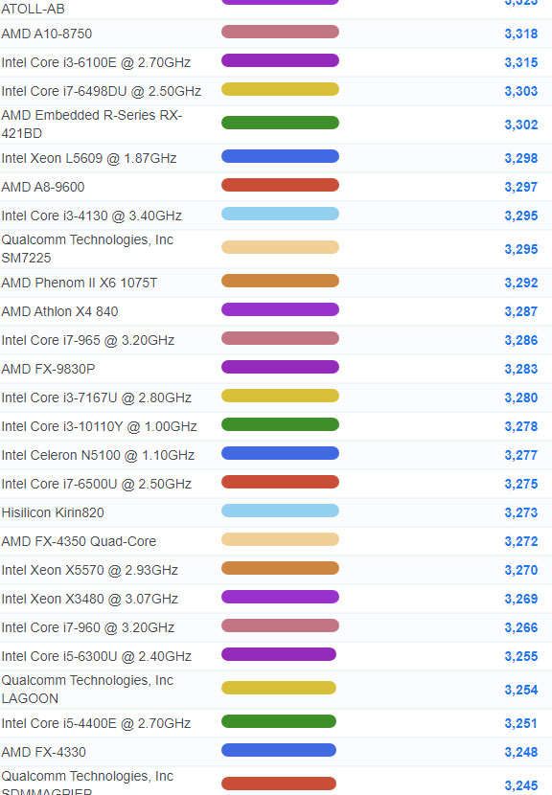Viewport: 552px width, 795px height.
Task: Click the score 3,303 for Core i7-6498DU
Action: [x=521, y=91]
